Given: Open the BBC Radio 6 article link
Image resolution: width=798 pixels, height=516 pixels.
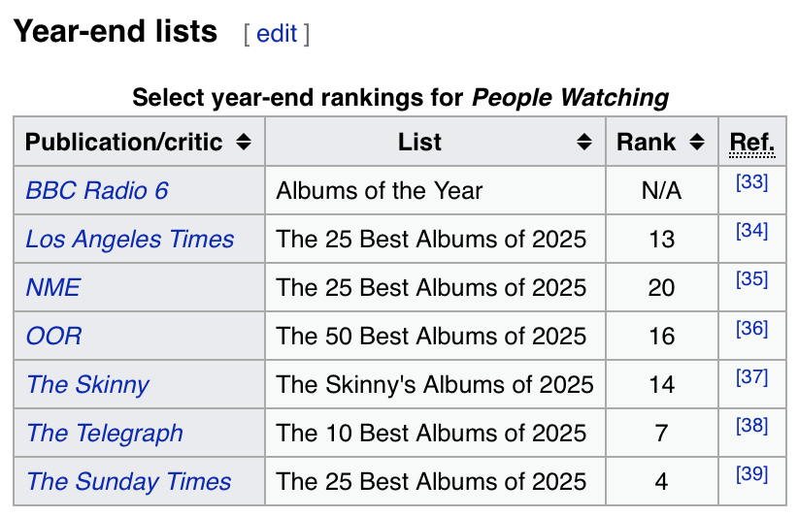Looking at the screenshot, I should (97, 190).
